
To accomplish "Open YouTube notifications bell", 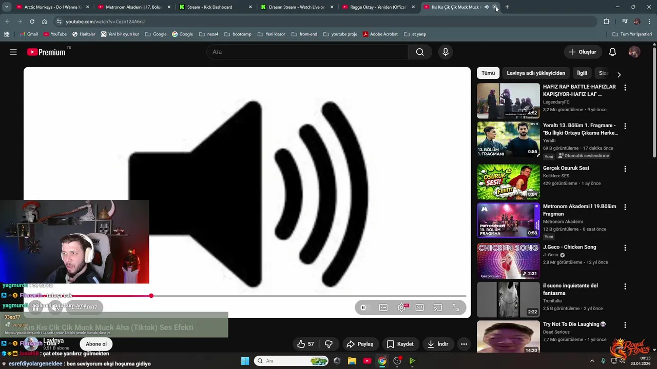I will point(612,52).
